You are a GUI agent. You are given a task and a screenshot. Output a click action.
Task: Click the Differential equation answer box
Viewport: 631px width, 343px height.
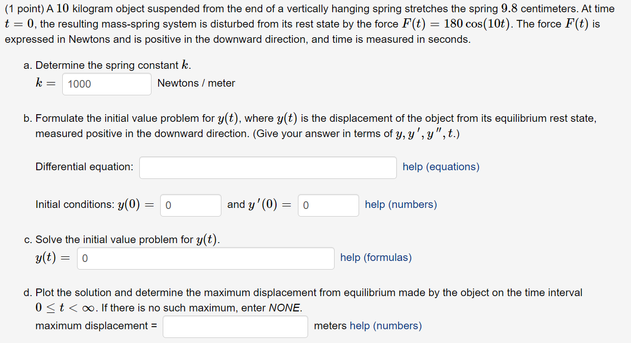(x=268, y=167)
